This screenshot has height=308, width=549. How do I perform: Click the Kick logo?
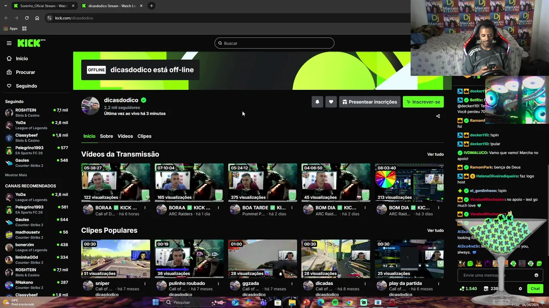pyautogui.click(x=31, y=43)
